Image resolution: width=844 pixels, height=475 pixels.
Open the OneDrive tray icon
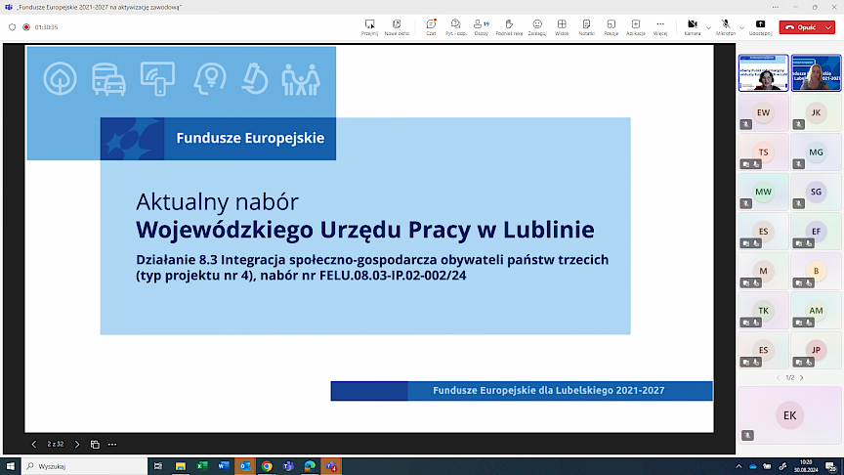753,466
